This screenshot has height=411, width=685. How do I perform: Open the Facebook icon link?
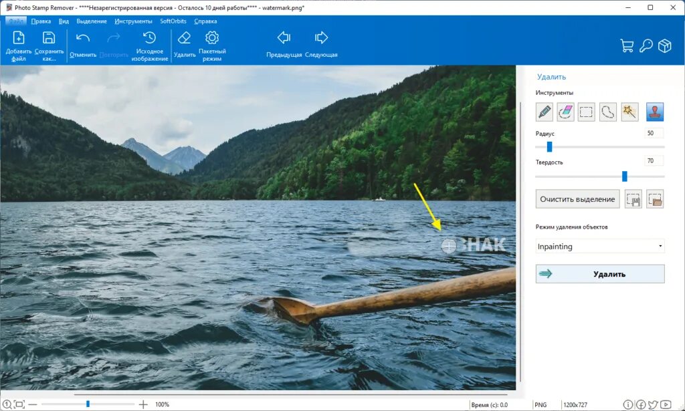click(x=640, y=404)
